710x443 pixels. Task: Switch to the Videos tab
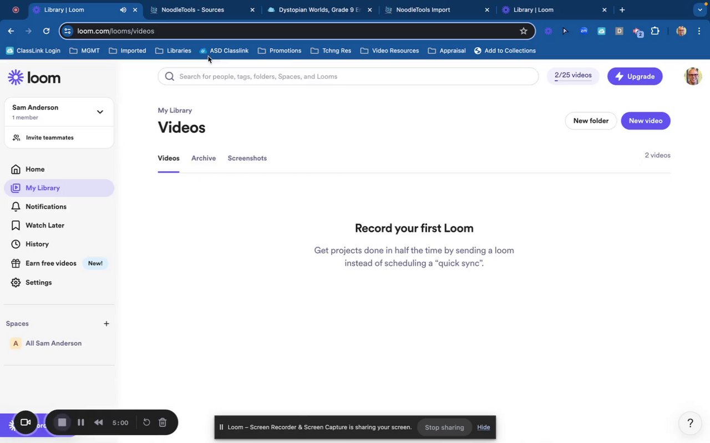tap(169, 158)
